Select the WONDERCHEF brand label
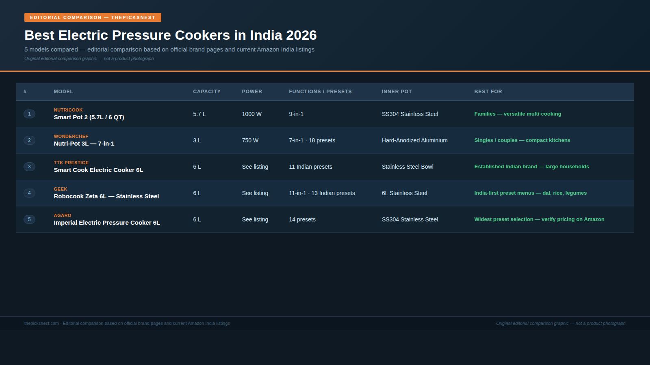 71,136
